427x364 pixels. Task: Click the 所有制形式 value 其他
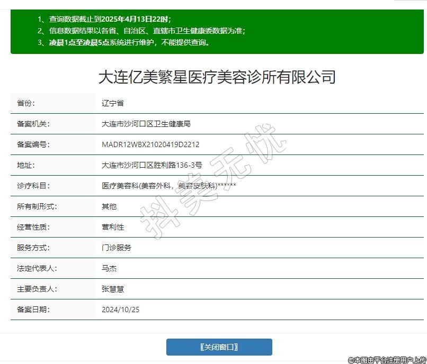[109, 206]
